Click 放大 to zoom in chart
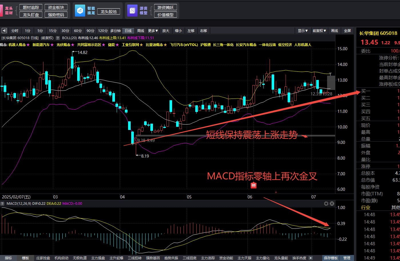This screenshot has width=400, height=261. (166, 31)
